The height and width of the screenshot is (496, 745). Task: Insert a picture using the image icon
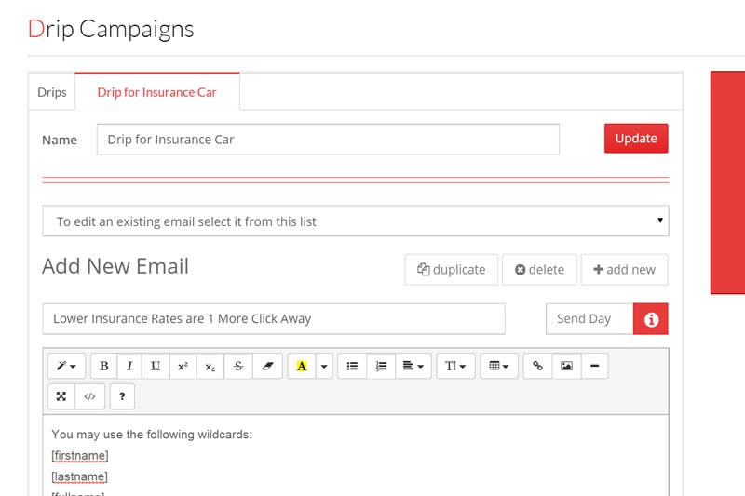566,366
